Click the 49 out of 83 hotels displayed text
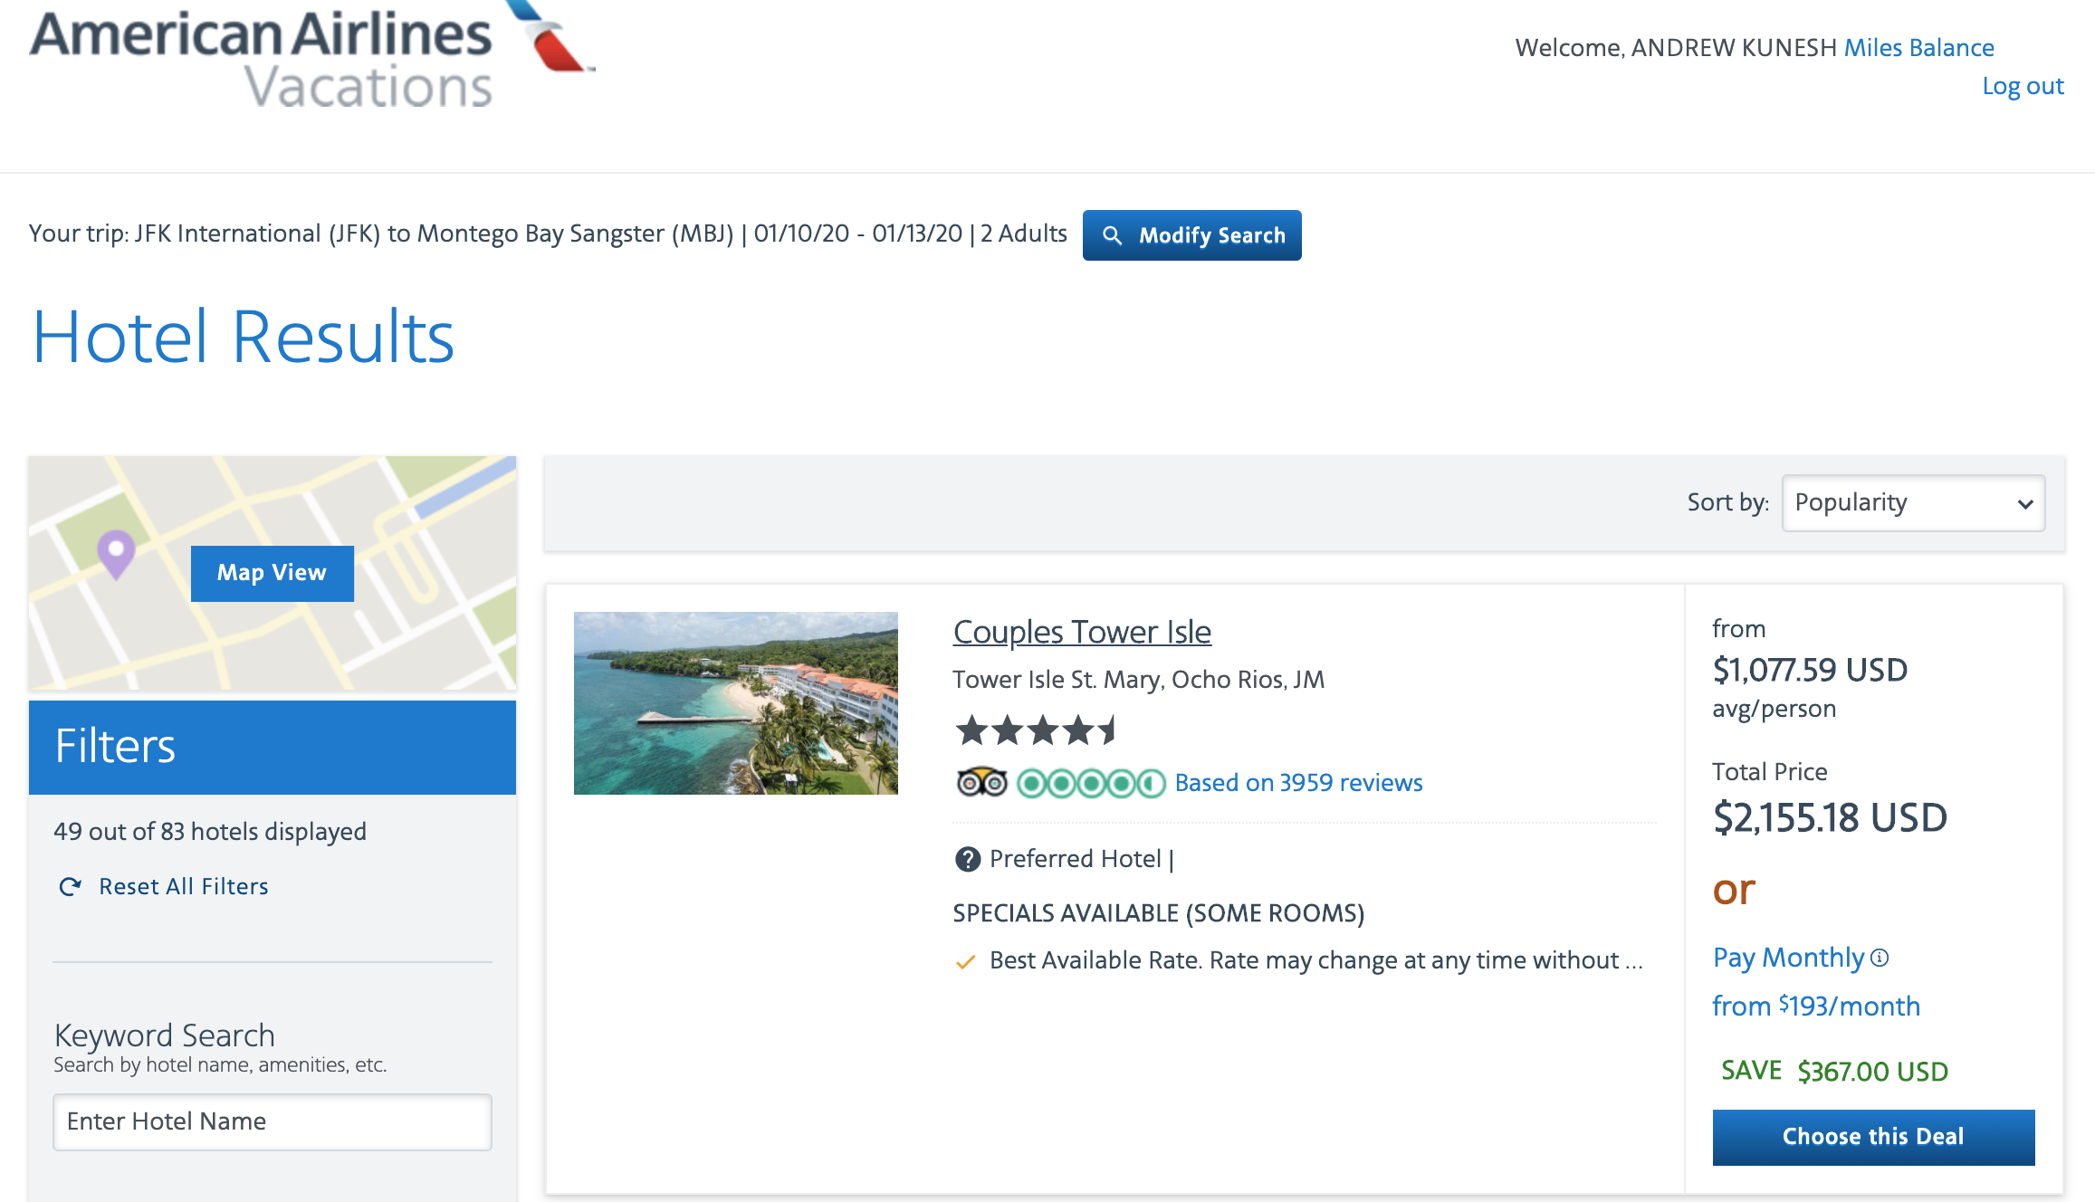2095x1202 pixels. 210,832
